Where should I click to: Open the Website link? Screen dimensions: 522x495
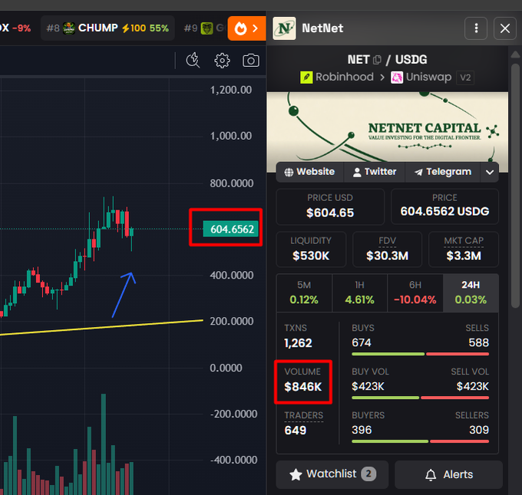point(309,172)
